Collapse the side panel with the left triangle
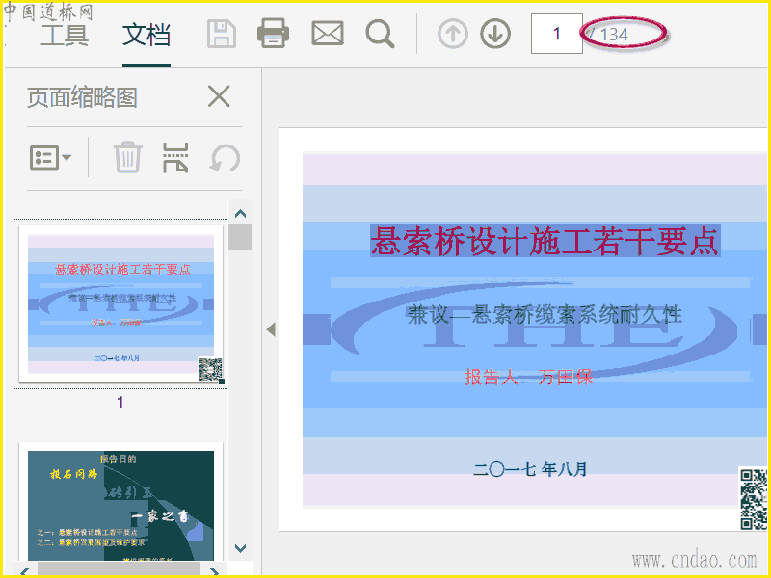The image size is (771, 578). pyautogui.click(x=271, y=329)
